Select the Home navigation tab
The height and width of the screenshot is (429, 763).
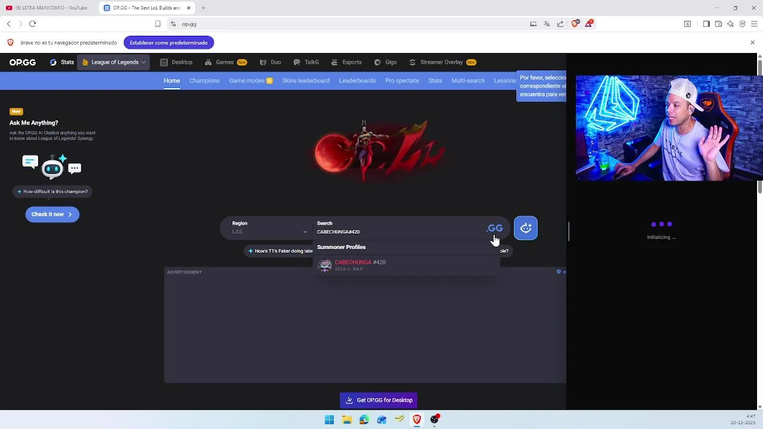click(172, 80)
